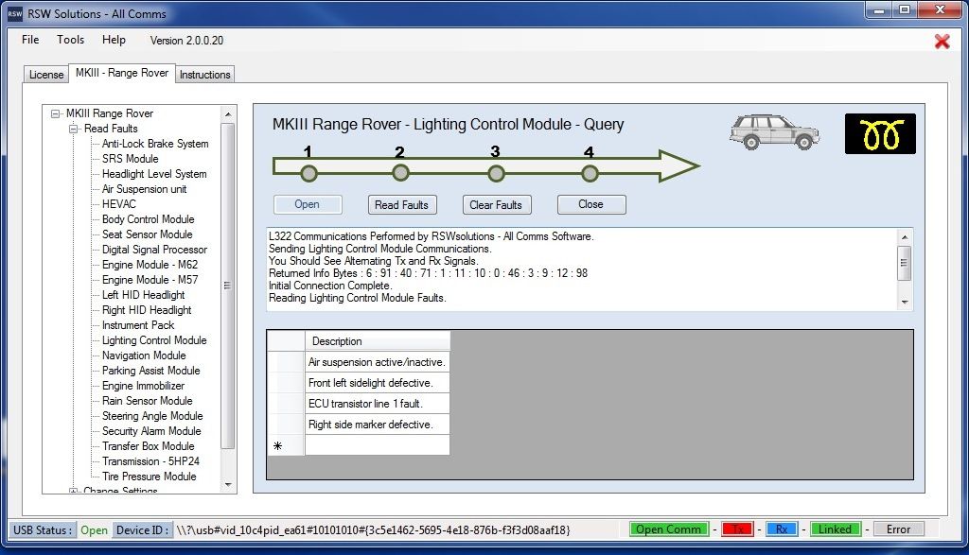Select Steering Angle Module in tree
969x555 pixels.
pyautogui.click(x=152, y=416)
